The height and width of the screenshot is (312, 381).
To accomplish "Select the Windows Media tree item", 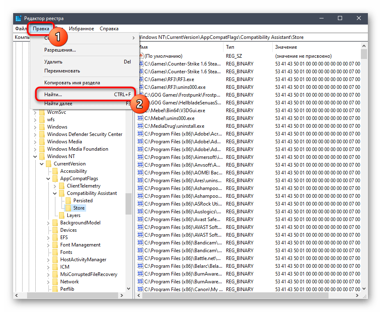I will point(64,142).
